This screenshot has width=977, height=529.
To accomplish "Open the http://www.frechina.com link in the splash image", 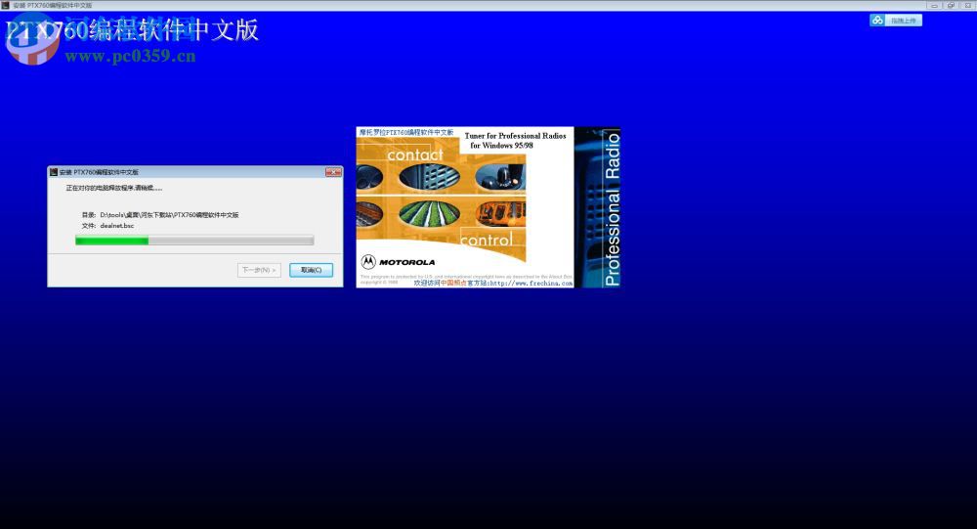I will coord(531,284).
